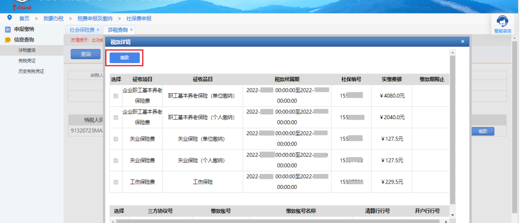This screenshot has width=520, height=223.
Task: Click the 申报缴纳 sidebar grid icon
Action: pyautogui.click(x=8, y=29)
